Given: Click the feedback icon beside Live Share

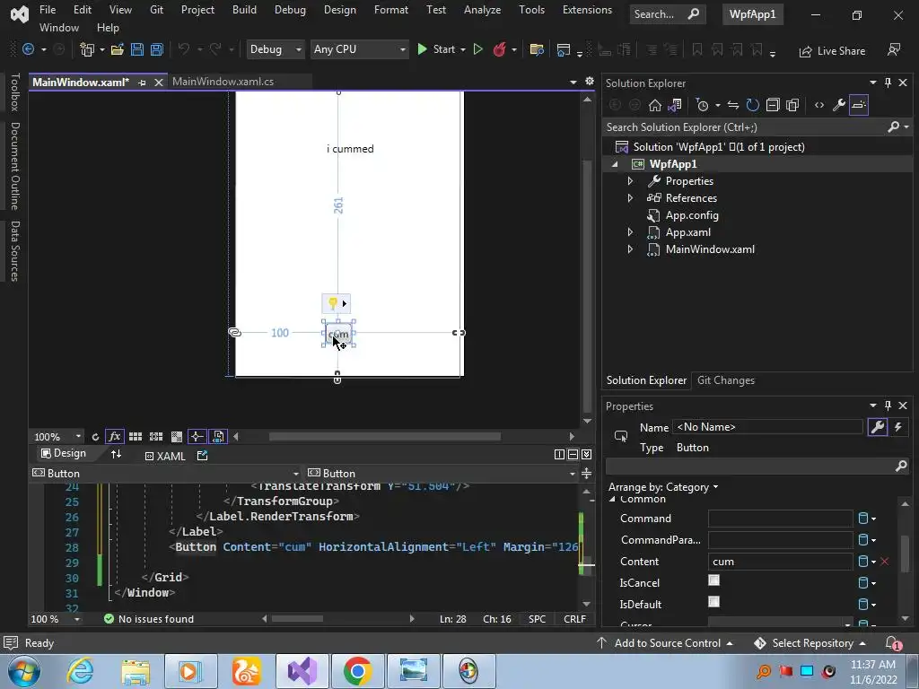Looking at the screenshot, I should [893, 50].
